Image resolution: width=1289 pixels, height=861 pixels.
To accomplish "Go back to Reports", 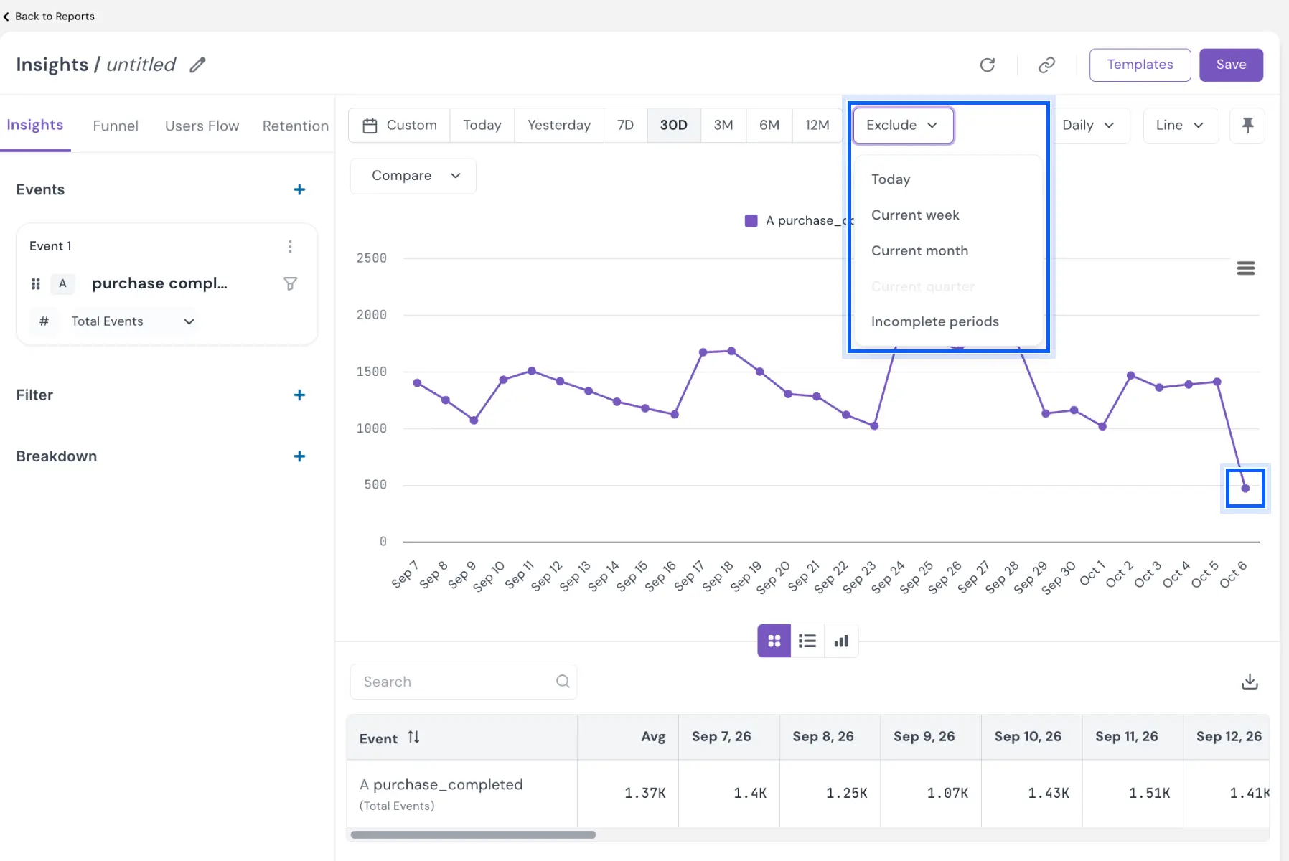I will point(49,16).
